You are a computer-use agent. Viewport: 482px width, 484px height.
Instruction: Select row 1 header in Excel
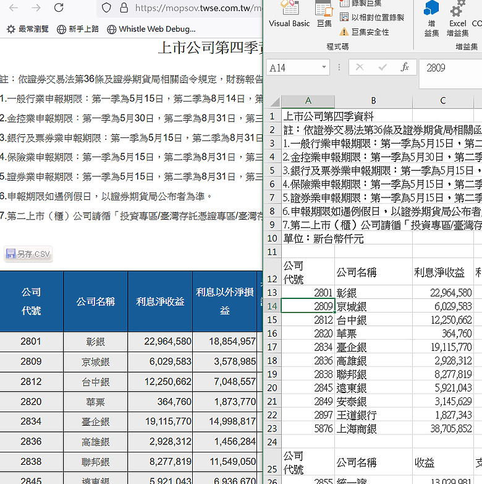pyautogui.click(x=273, y=116)
